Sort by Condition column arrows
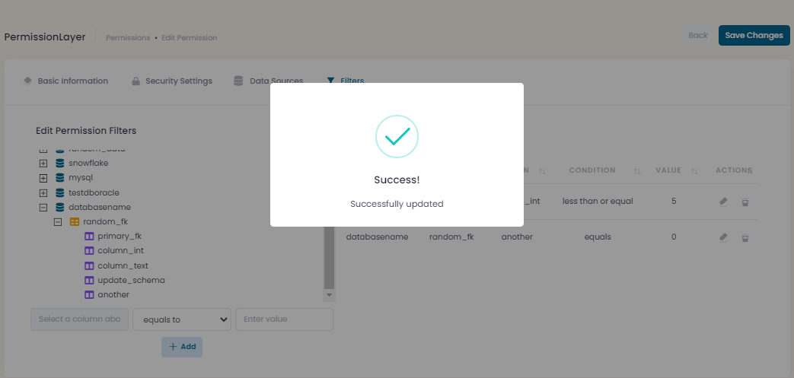 (x=637, y=170)
